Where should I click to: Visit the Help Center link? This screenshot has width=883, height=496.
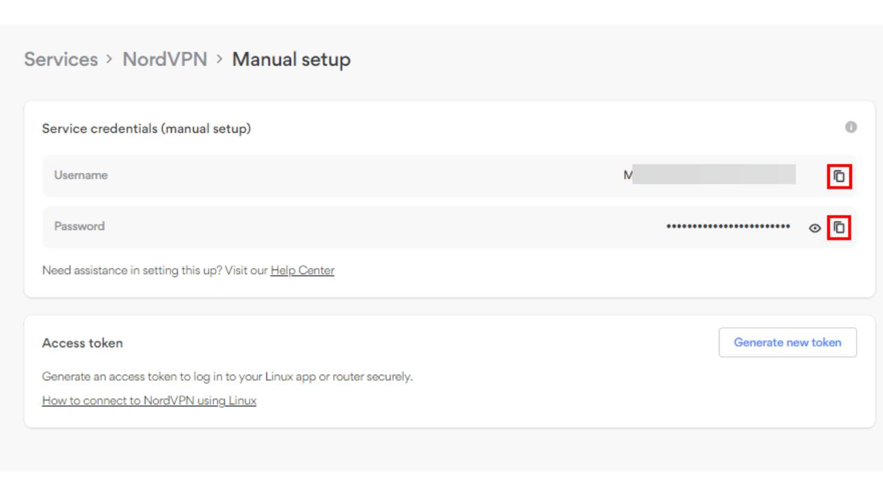pos(302,271)
